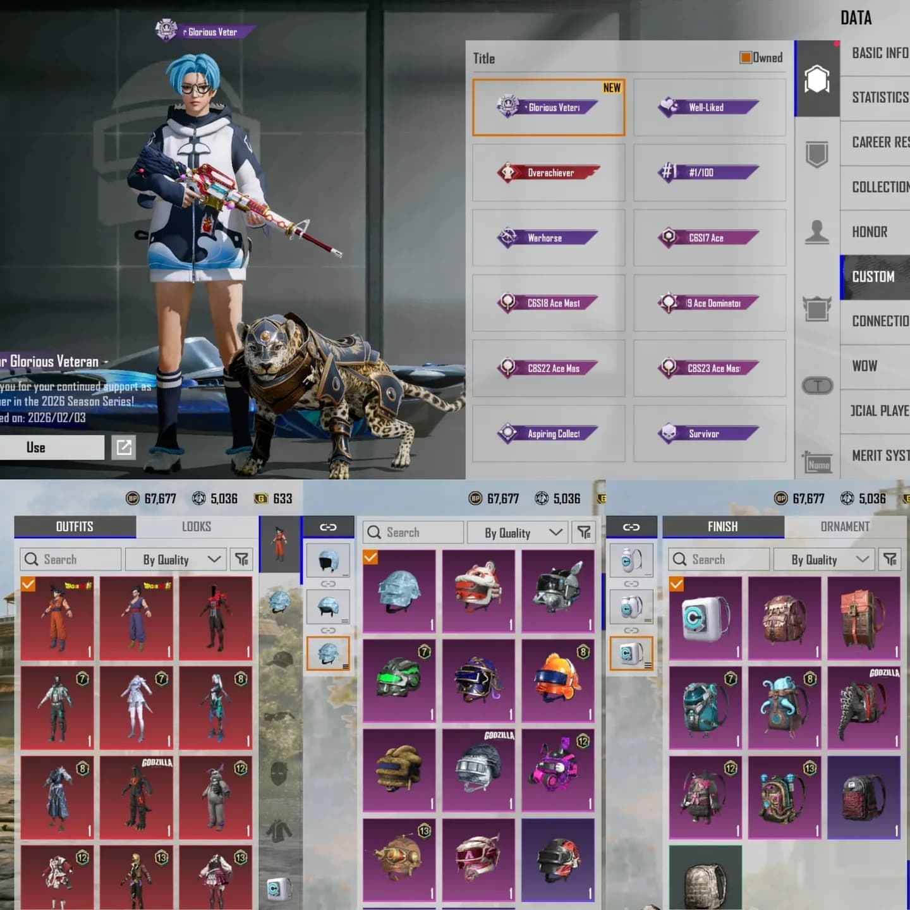Toggle the checked ice glacier helmet
The height and width of the screenshot is (910, 910).
(399, 591)
